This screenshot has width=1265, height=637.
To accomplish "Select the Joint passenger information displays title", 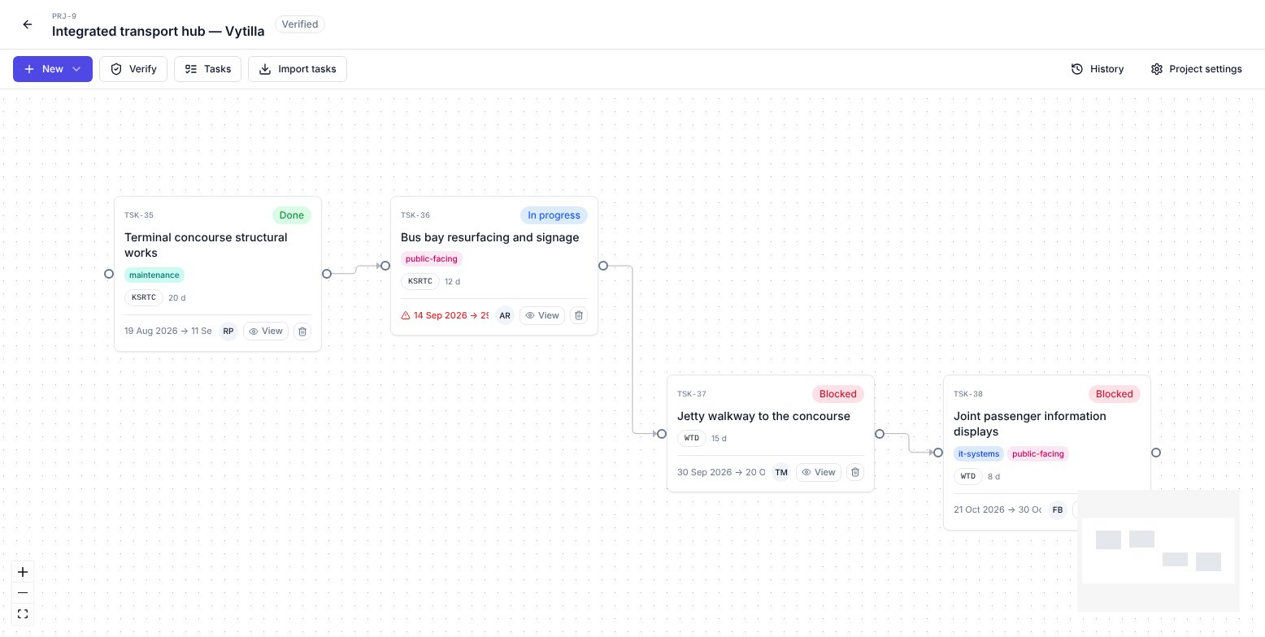I will (1030, 423).
